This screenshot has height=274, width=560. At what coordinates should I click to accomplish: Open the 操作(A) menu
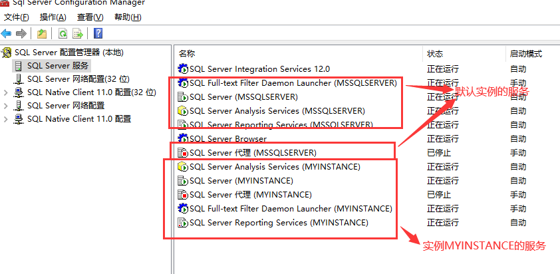tap(53, 17)
